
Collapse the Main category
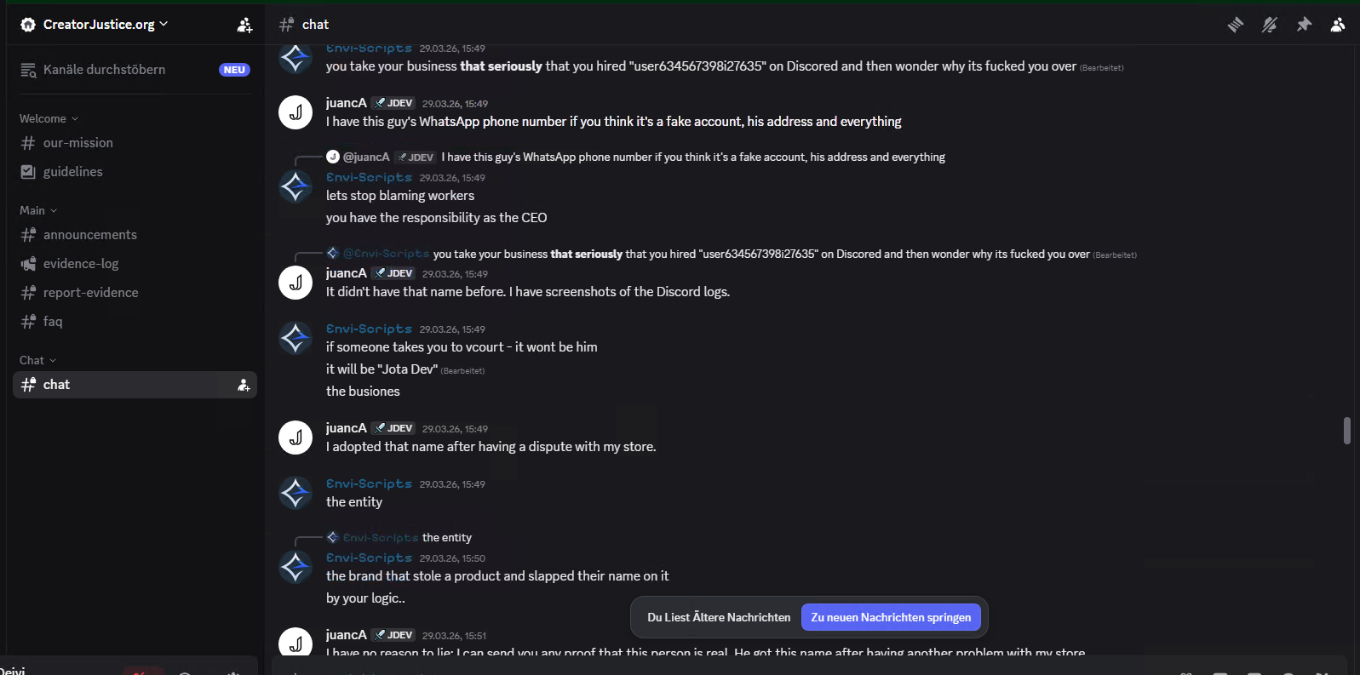38,210
